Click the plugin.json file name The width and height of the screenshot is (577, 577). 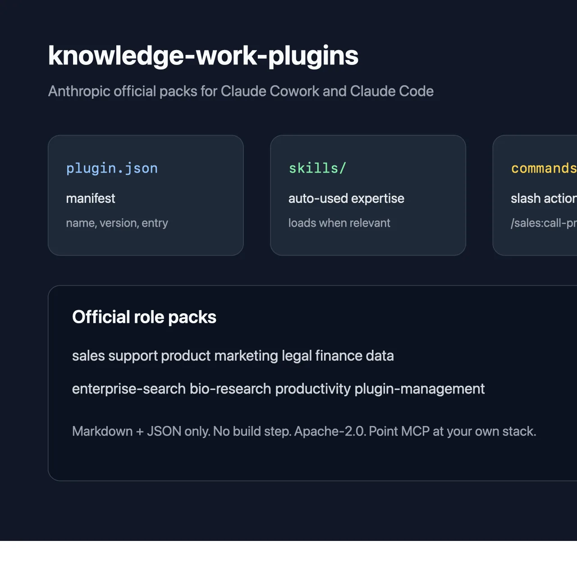point(112,168)
